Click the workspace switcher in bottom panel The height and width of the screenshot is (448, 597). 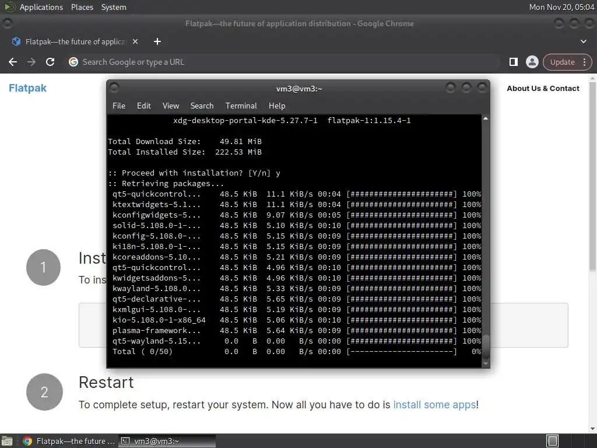552,441
